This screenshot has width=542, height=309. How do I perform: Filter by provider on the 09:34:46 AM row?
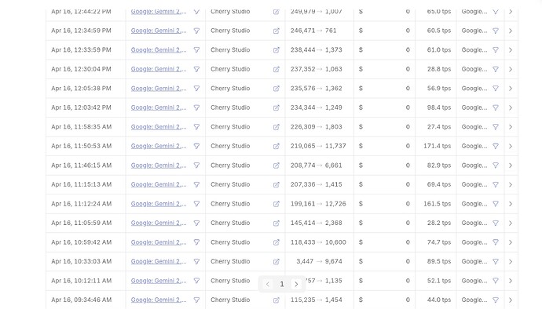[496, 300]
